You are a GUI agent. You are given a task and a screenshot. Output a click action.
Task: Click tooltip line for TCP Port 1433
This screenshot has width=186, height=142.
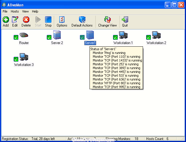click(117, 60)
